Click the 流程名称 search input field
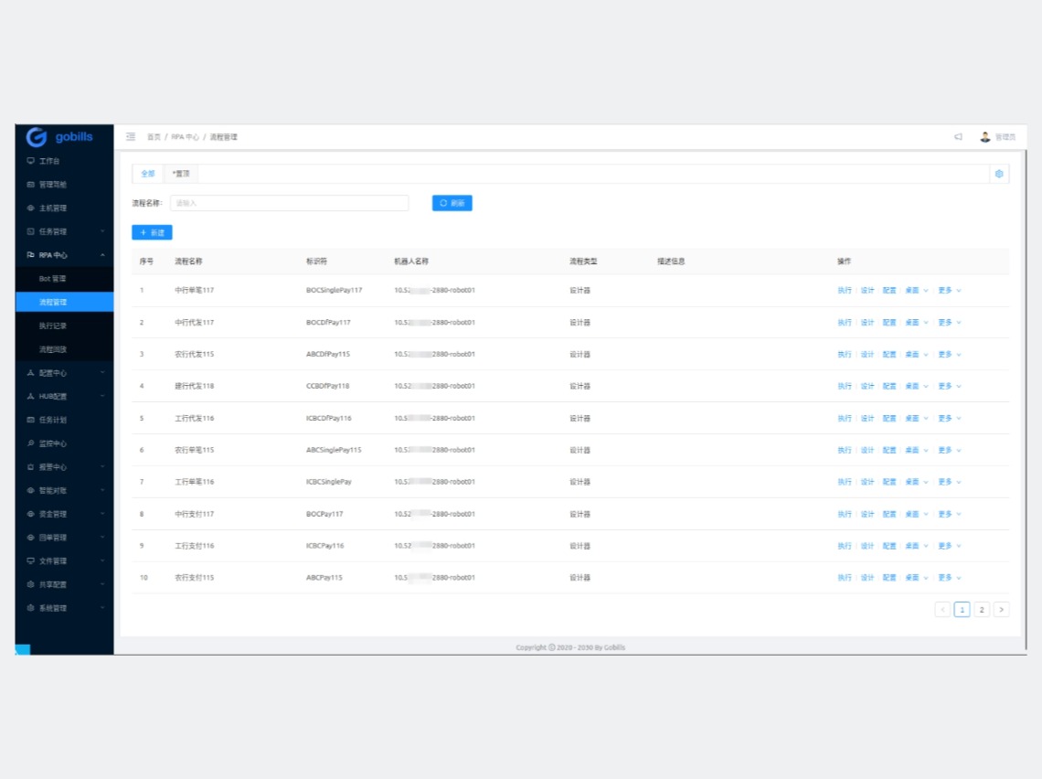This screenshot has width=1042, height=779. coord(289,203)
